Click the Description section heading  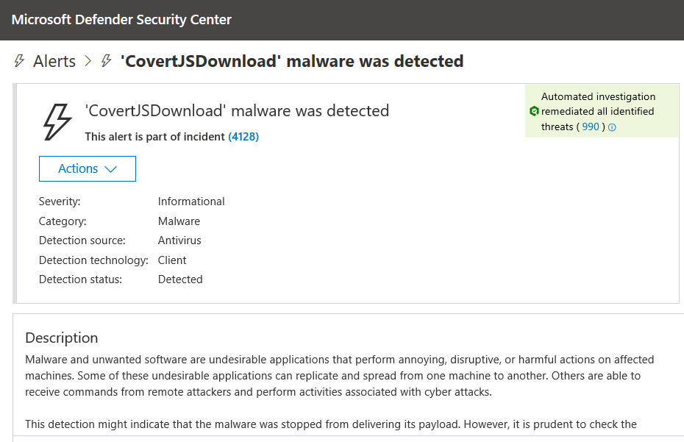tap(61, 338)
